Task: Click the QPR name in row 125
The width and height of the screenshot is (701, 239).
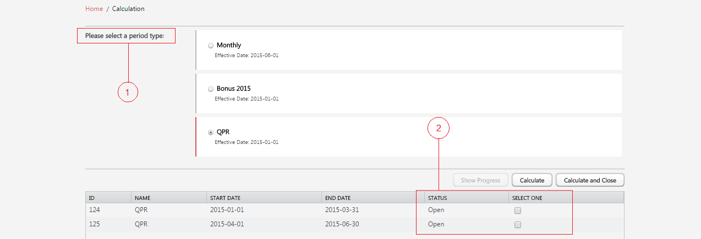Action: click(x=141, y=224)
